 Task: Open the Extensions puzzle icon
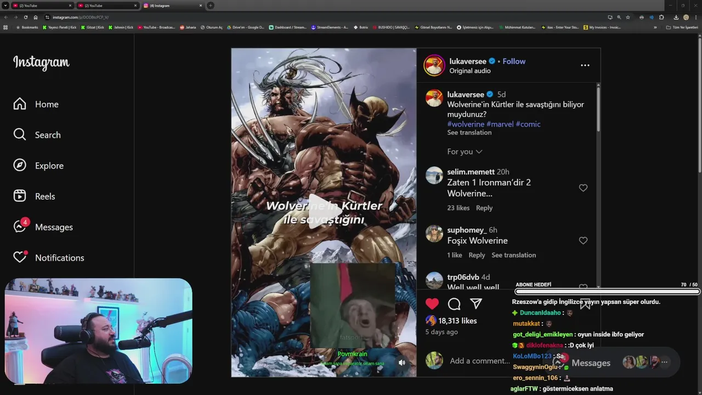(x=661, y=18)
